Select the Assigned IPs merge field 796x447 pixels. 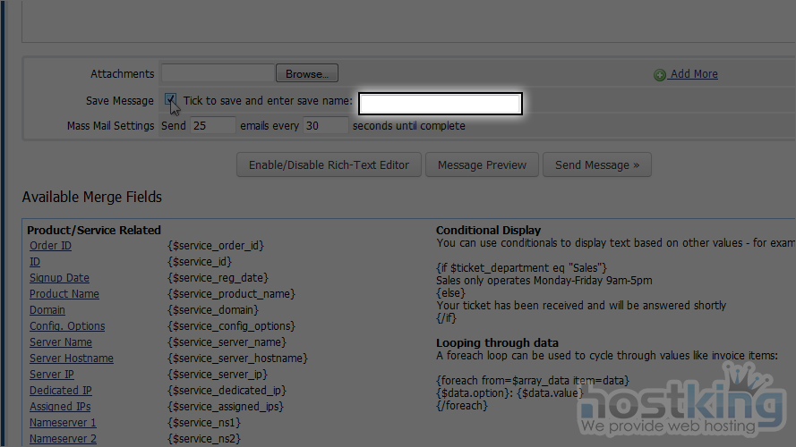click(60, 407)
